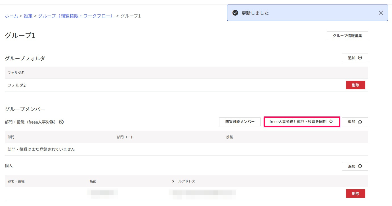
Task: Click the sync arrows icon in freee人事労務 button
Action: [331, 122]
